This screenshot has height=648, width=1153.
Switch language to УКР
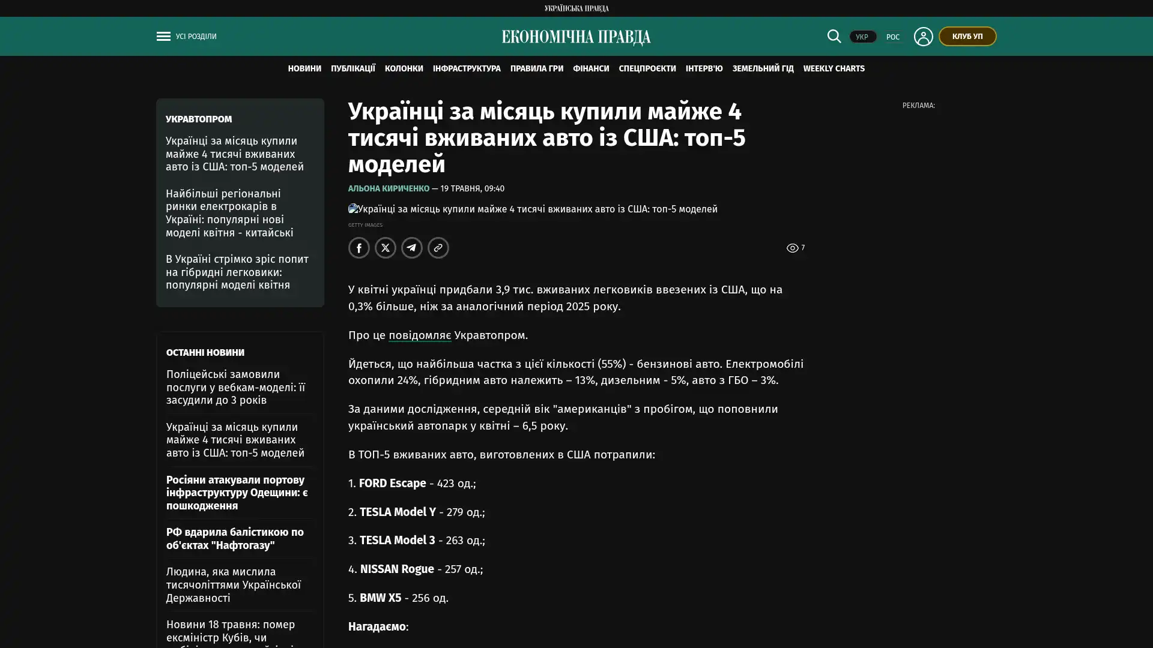[x=862, y=37]
